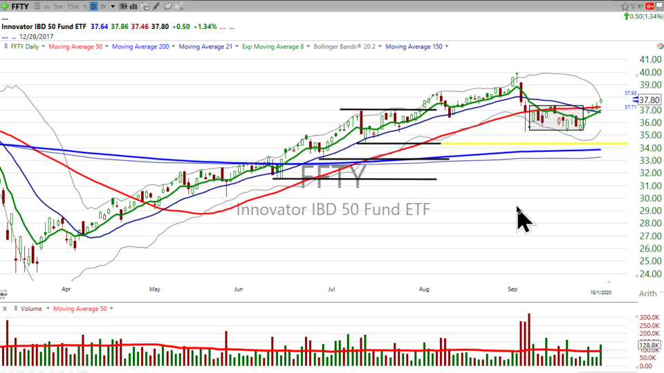Select the pencil drawing tools icon
Screen dimensions: 664x373
coord(156,6)
